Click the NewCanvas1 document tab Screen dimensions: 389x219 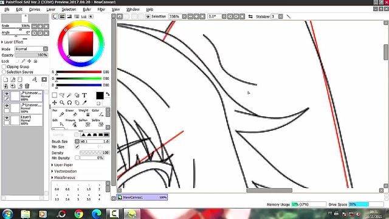(x=142, y=197)
